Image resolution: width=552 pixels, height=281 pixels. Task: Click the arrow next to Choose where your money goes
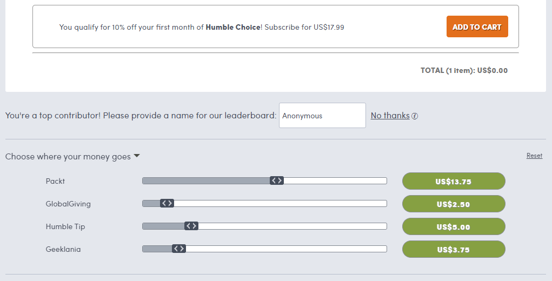tap(137, 156)
